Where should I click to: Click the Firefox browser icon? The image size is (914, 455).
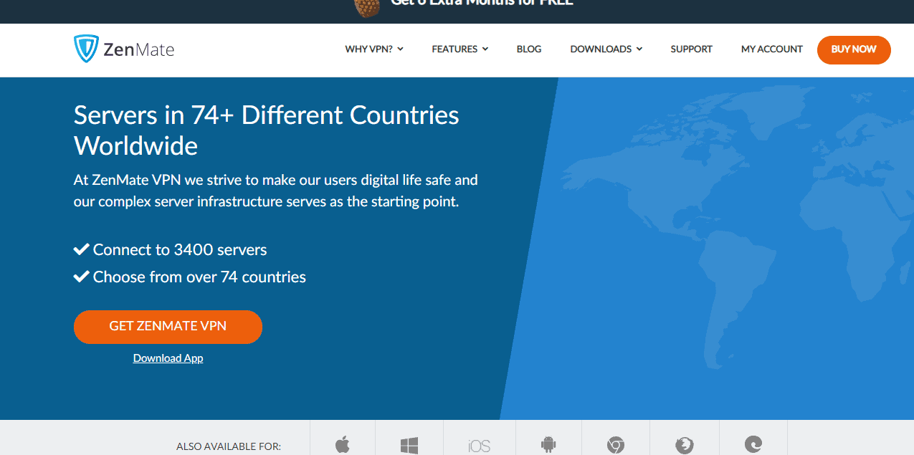[x=684, y=444]
